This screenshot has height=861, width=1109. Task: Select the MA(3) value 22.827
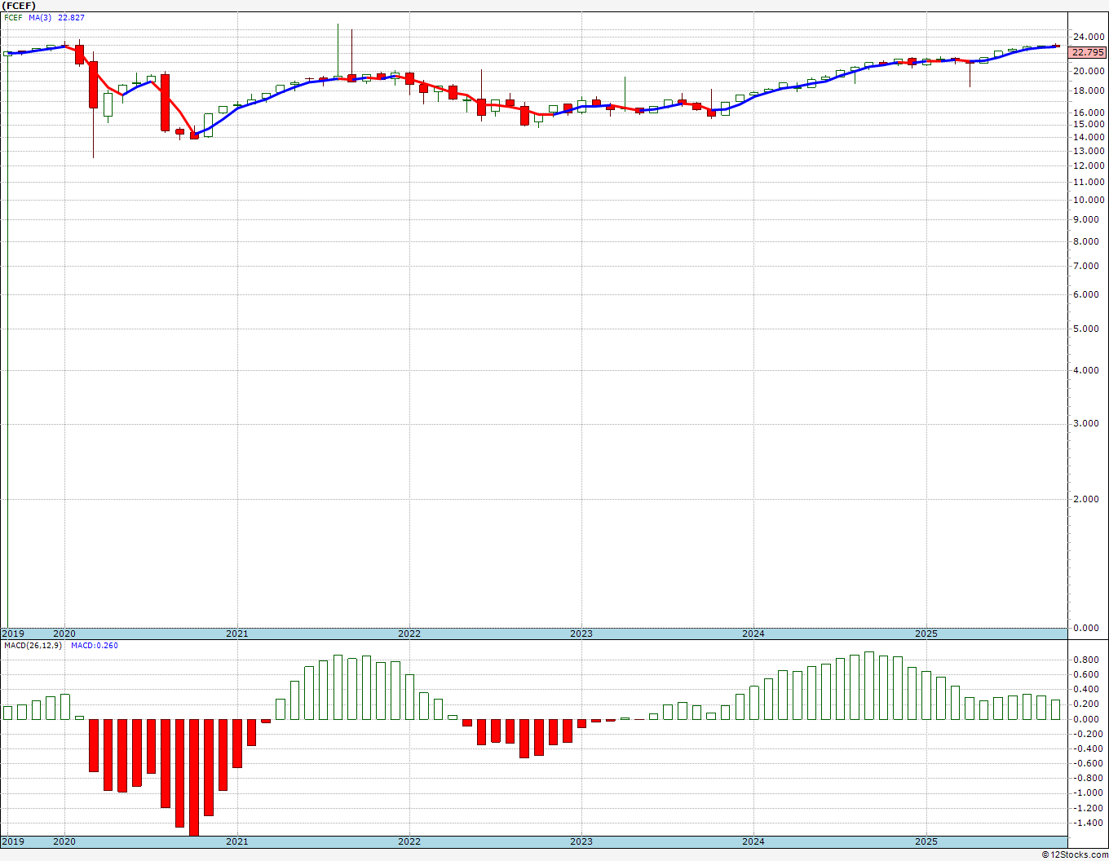tap(71, 18)
